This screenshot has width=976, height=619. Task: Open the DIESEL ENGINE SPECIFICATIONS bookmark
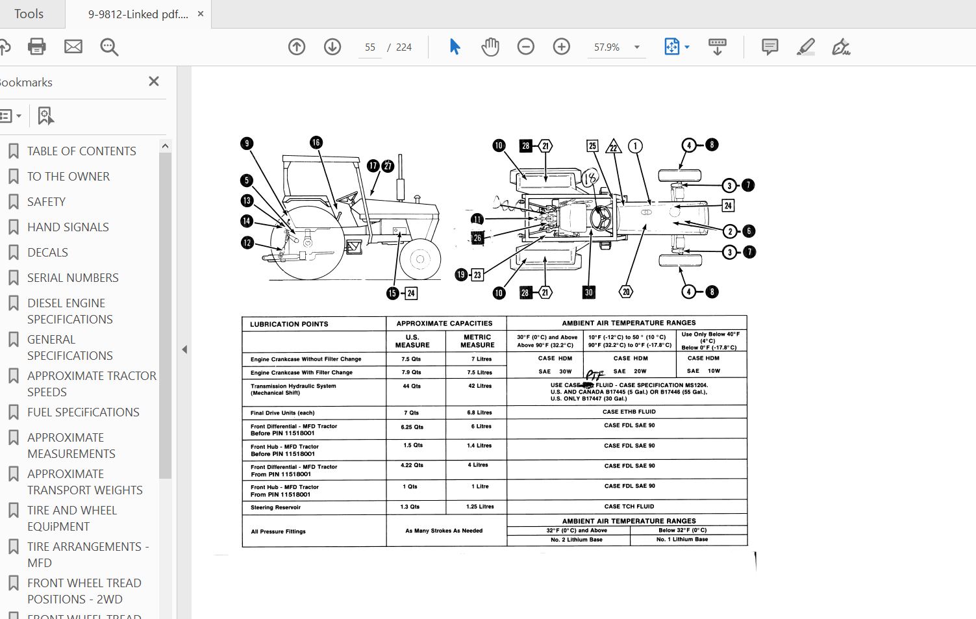70,311
